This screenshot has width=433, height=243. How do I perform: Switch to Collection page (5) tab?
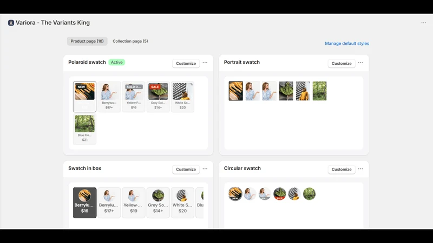click(130, 41)
